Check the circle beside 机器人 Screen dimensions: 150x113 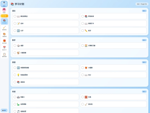click(15, 97)
